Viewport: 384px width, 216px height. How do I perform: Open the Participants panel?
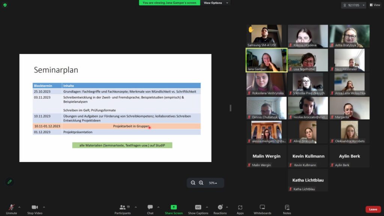(123, 209)
